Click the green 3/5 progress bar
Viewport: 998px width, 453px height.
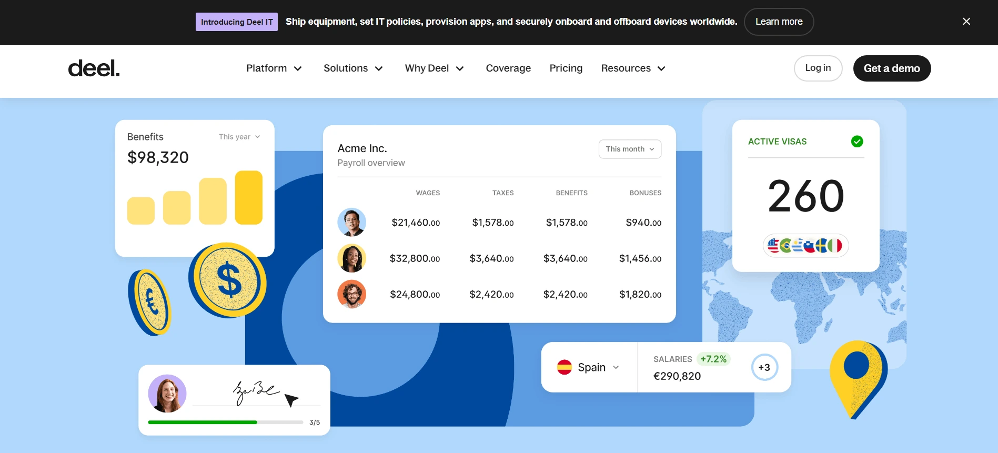coord(225,422)
